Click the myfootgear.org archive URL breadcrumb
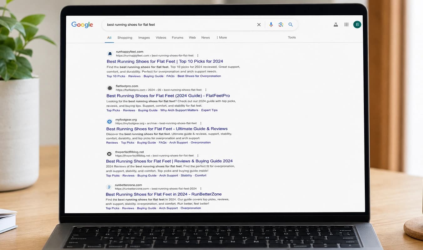Viewport: 423px width, 250px height. pos(156,123)
